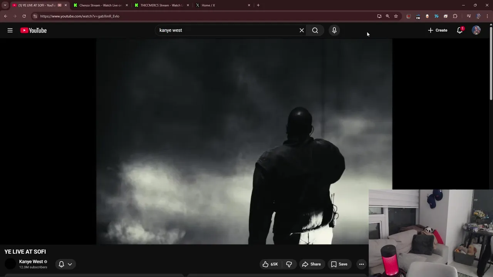Open YouTube notifications bell
Viewport: 493px width, 277px height.
tap(459, 30)
